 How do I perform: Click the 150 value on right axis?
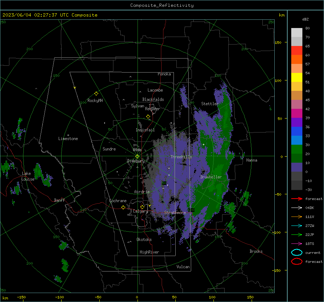[x=278, y=42]
